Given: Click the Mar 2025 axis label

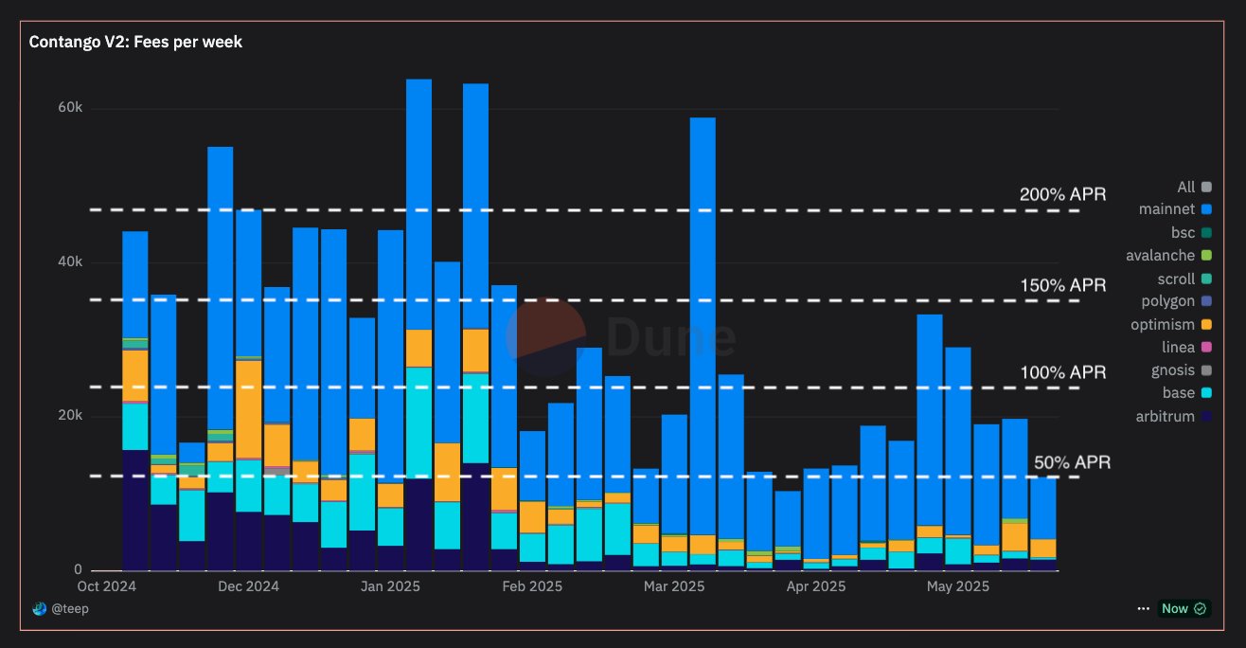Looking at the screenshot, I should point(674,586).
